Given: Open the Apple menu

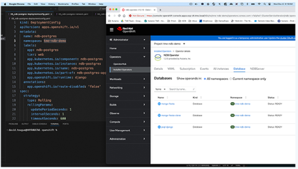Looking at the screenshot, I should click(x=5, y=4).
